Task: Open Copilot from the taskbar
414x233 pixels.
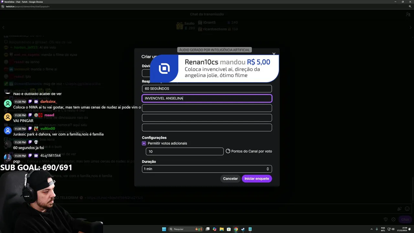Action: coord(214,229)
